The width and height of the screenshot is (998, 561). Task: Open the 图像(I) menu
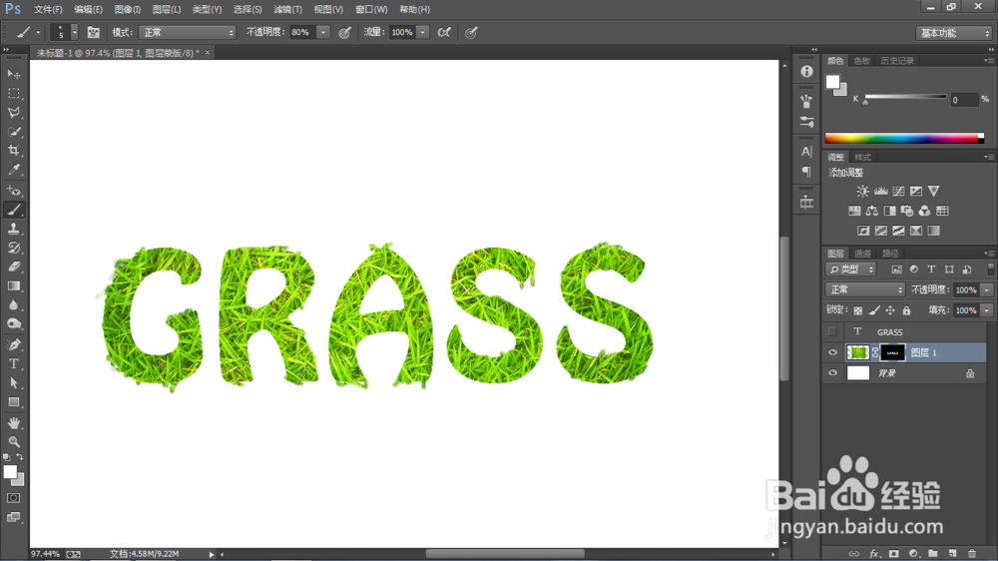click(x=128, y=10)
